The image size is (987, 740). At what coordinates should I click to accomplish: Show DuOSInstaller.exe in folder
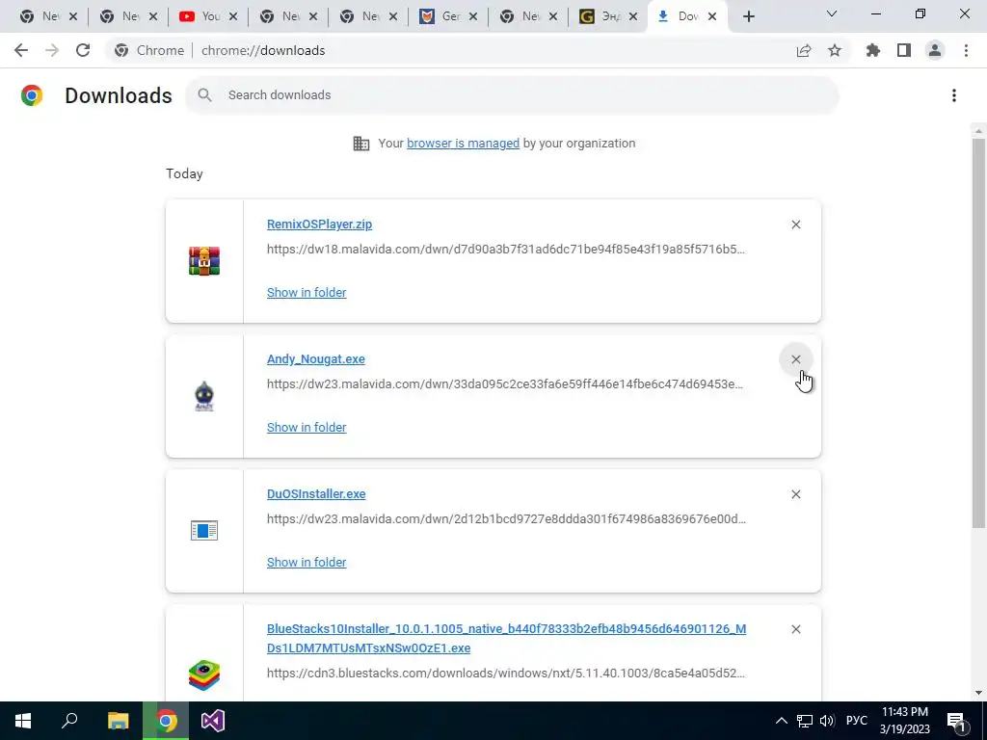click(307, 562)
